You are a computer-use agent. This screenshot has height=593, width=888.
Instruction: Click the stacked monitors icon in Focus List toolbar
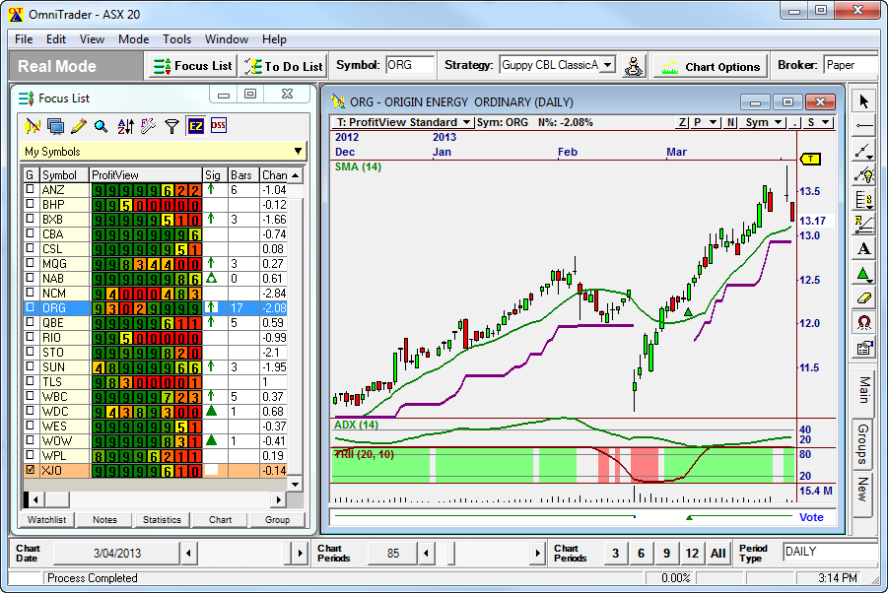[55, 126]
